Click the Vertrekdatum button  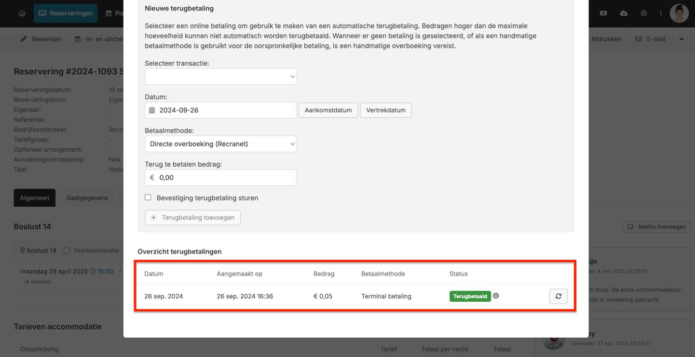pyautogui.click(x=385, y=110)
